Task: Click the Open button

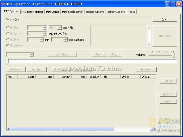Action: [165, 19]
